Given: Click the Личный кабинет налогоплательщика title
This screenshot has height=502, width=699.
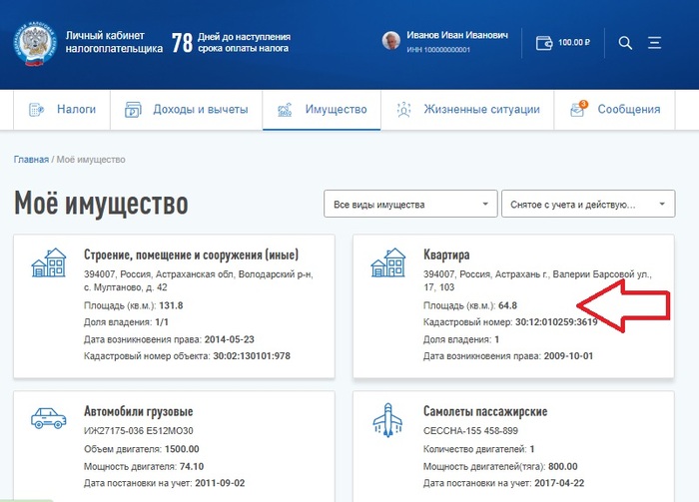Looking at the screenshot, I should pyautogui.click(x=114, y=42).
